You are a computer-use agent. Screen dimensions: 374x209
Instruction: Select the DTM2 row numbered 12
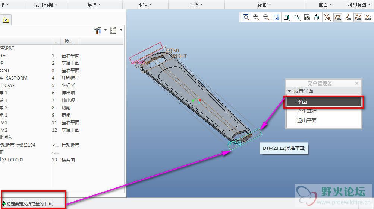[61, 130]
